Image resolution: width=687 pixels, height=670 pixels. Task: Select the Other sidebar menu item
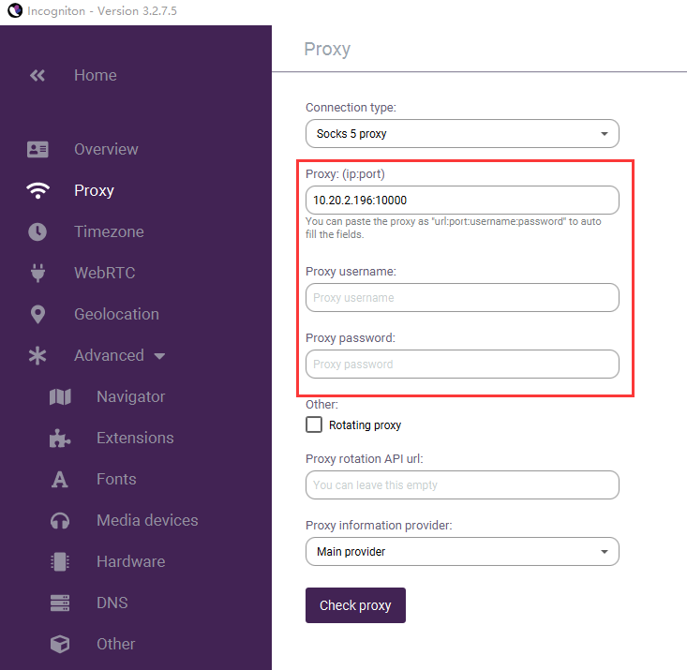tap(115, 644)
